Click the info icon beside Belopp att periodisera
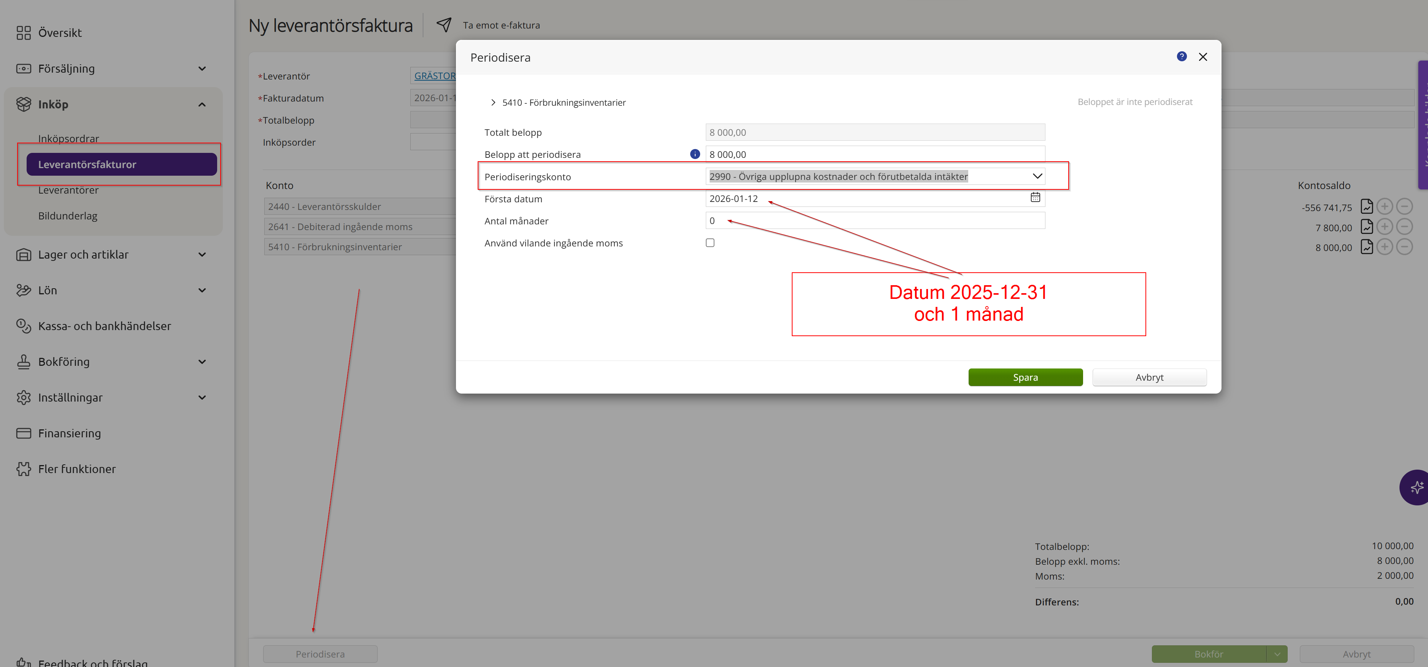1428x667 pixels. [694, 154]
